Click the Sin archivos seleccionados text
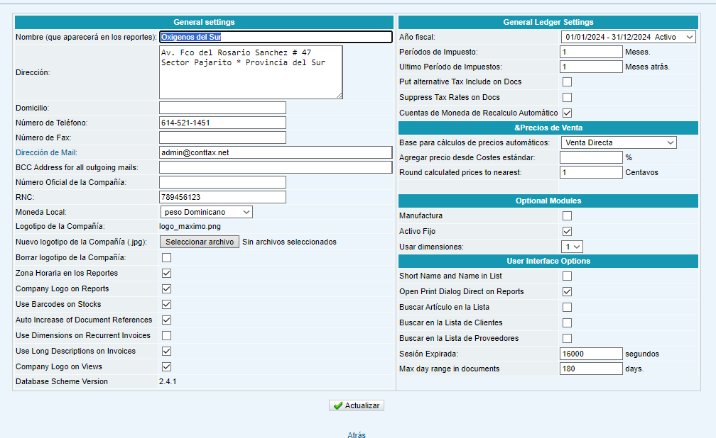716x438 pixels. point(290,242)
